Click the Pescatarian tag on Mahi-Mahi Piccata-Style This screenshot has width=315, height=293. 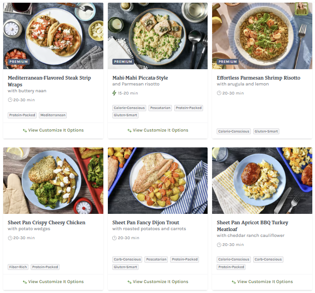pyautogui.click(x=160, y=108)
